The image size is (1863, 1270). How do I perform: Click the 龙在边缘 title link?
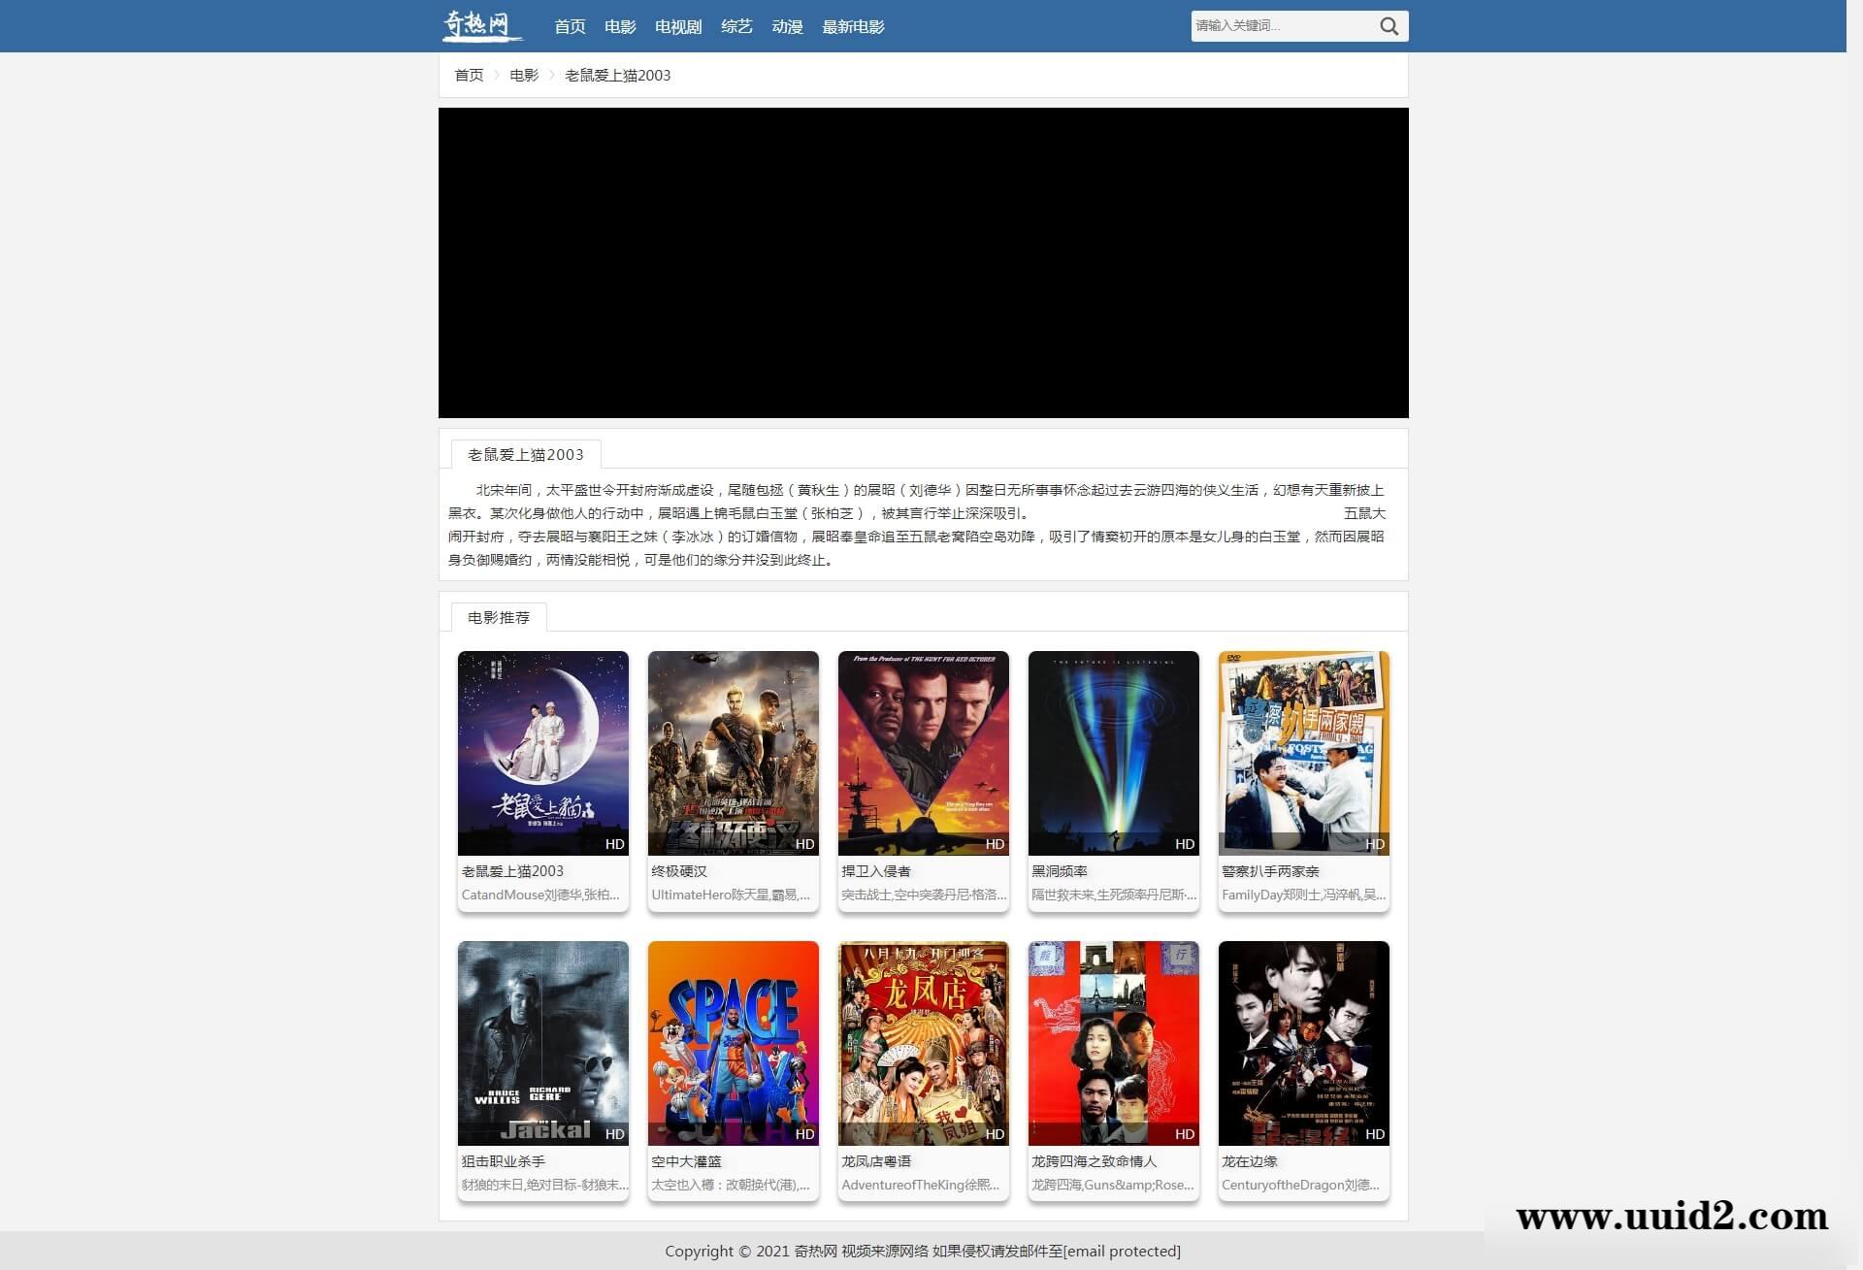pos(1249,1161)
